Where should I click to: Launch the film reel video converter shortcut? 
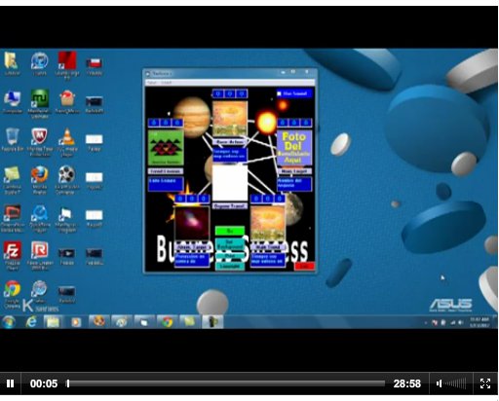tap(66, 179)
